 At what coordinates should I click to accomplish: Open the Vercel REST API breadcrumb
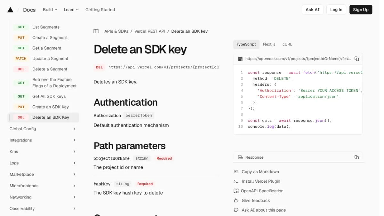(x=150, y=31)
